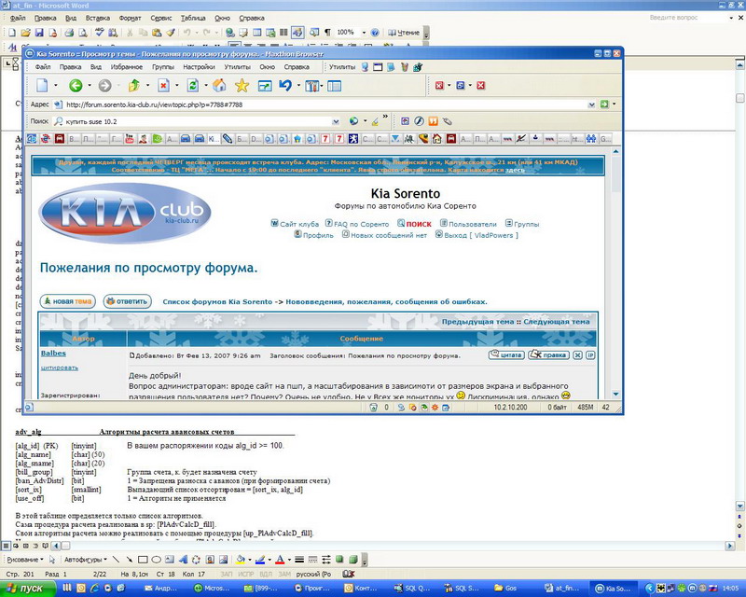Click the green Go arrow beside address bar
Image resolution: width=746 pixels, height=597 pixels.
tap(604, 104)
